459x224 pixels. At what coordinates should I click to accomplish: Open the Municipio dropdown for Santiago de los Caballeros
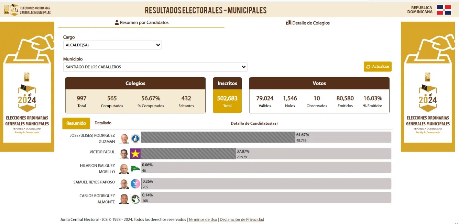pos(155,67)
